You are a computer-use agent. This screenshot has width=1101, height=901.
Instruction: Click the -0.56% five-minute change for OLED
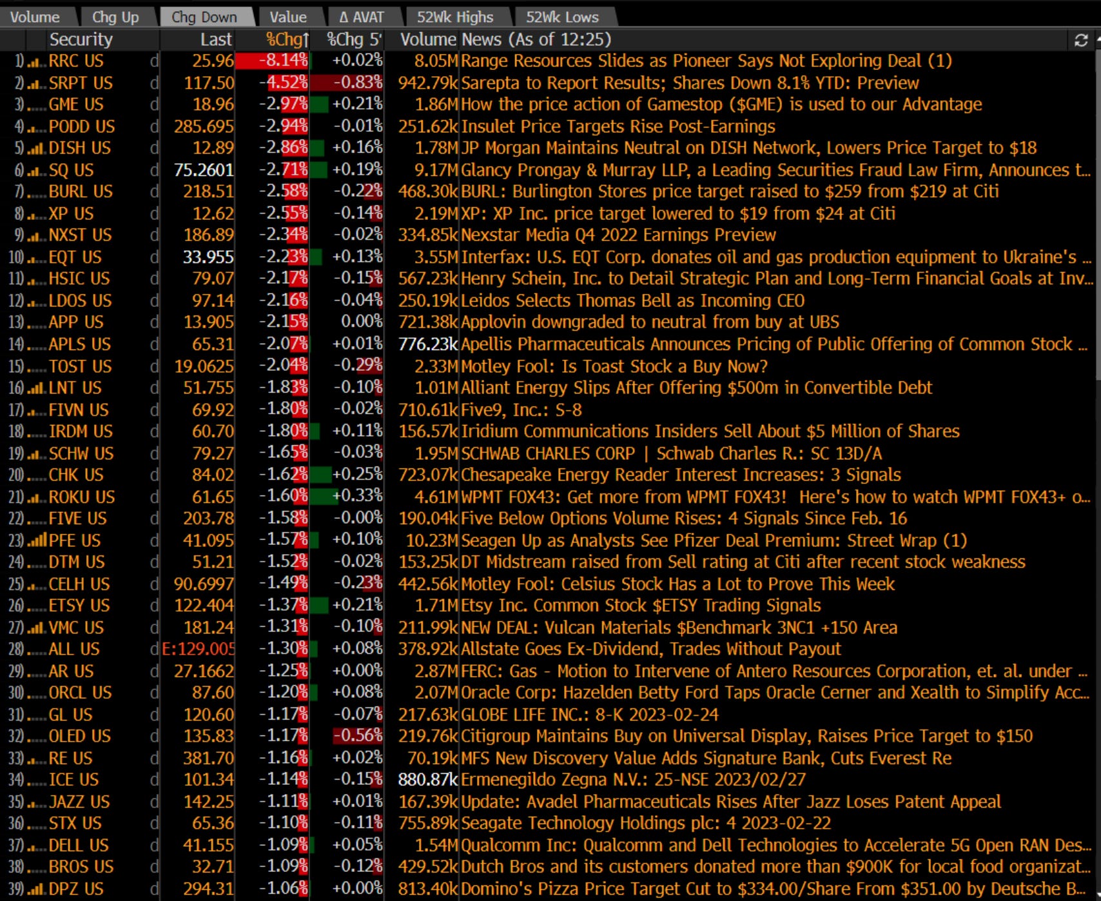pos(357,736)
